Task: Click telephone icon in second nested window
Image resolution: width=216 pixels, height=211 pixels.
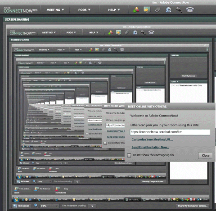Action: point(122,49)
